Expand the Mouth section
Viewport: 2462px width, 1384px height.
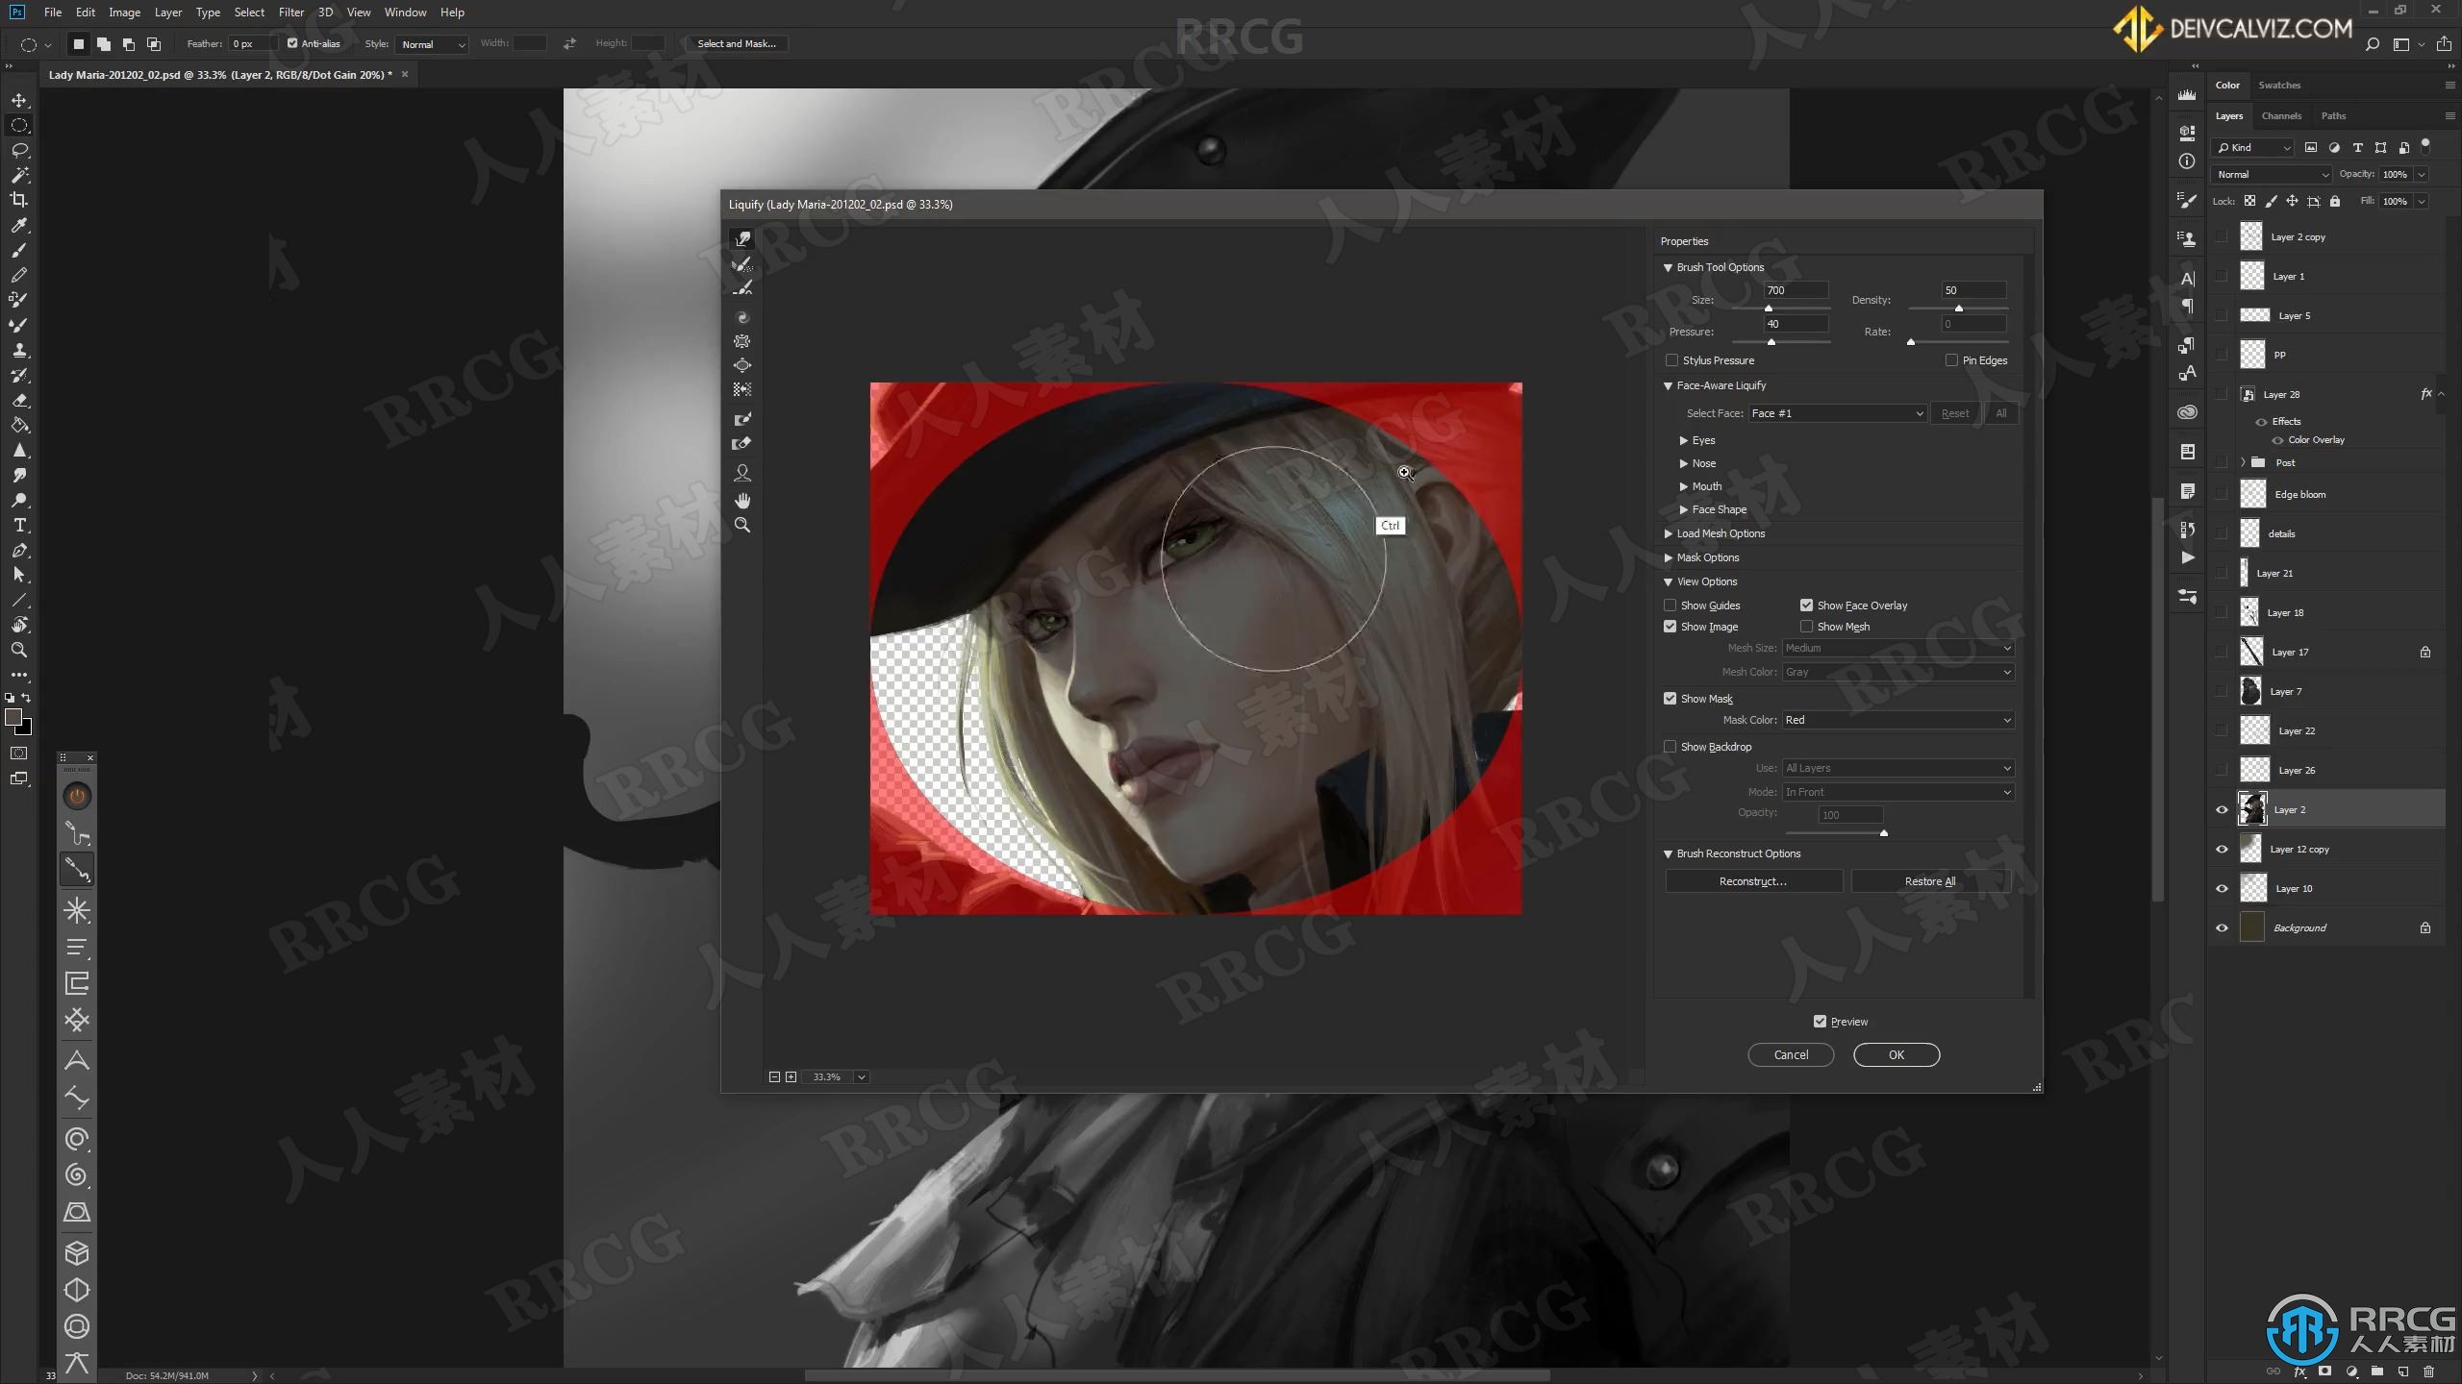(1684, 485)
